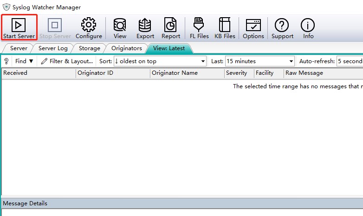Open the Originators tab

[x=126, y=48]
